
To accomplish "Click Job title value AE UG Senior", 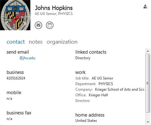I will click(102, 78).
